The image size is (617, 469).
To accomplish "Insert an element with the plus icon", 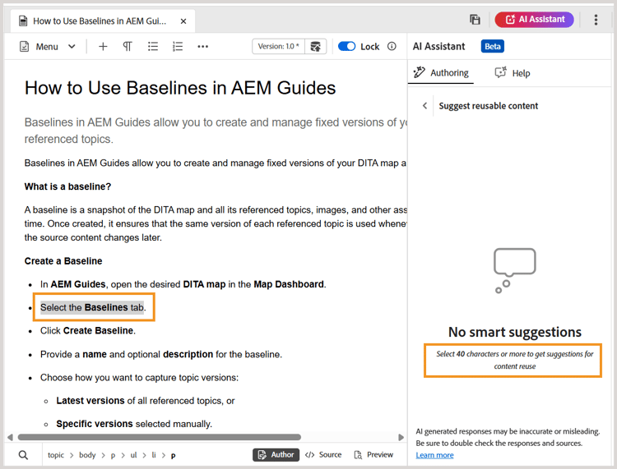I will pyautogui.click(x=103, y=46).
